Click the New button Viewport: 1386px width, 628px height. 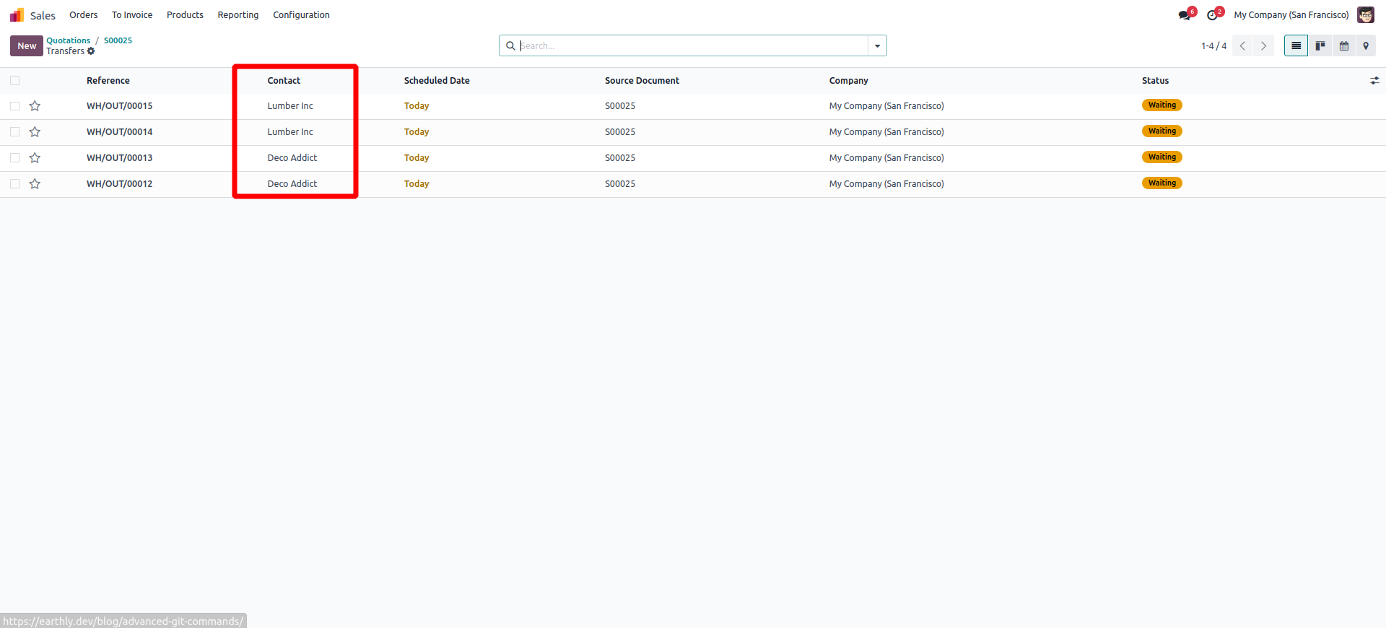pyautogui.click(x=27, y=45)
